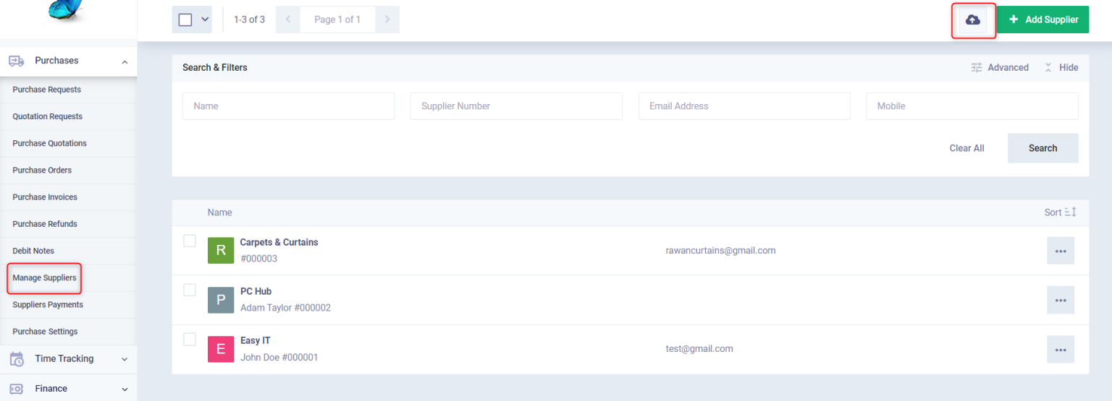
Task: Tick the checkbox for PC Hub
Action: tap(190, 290)
